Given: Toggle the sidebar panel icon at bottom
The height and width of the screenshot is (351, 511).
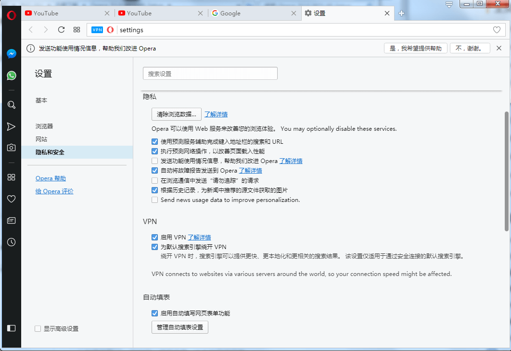Looking at the screenshot, I should coord(12,328).
